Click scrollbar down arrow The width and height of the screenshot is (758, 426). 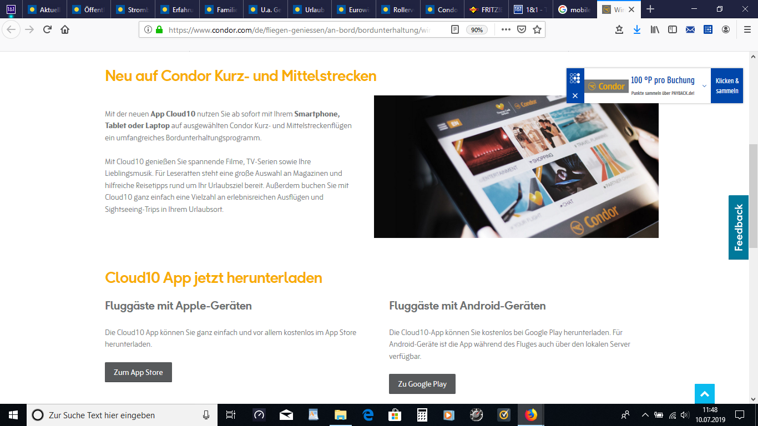click(x=753, y=399)
